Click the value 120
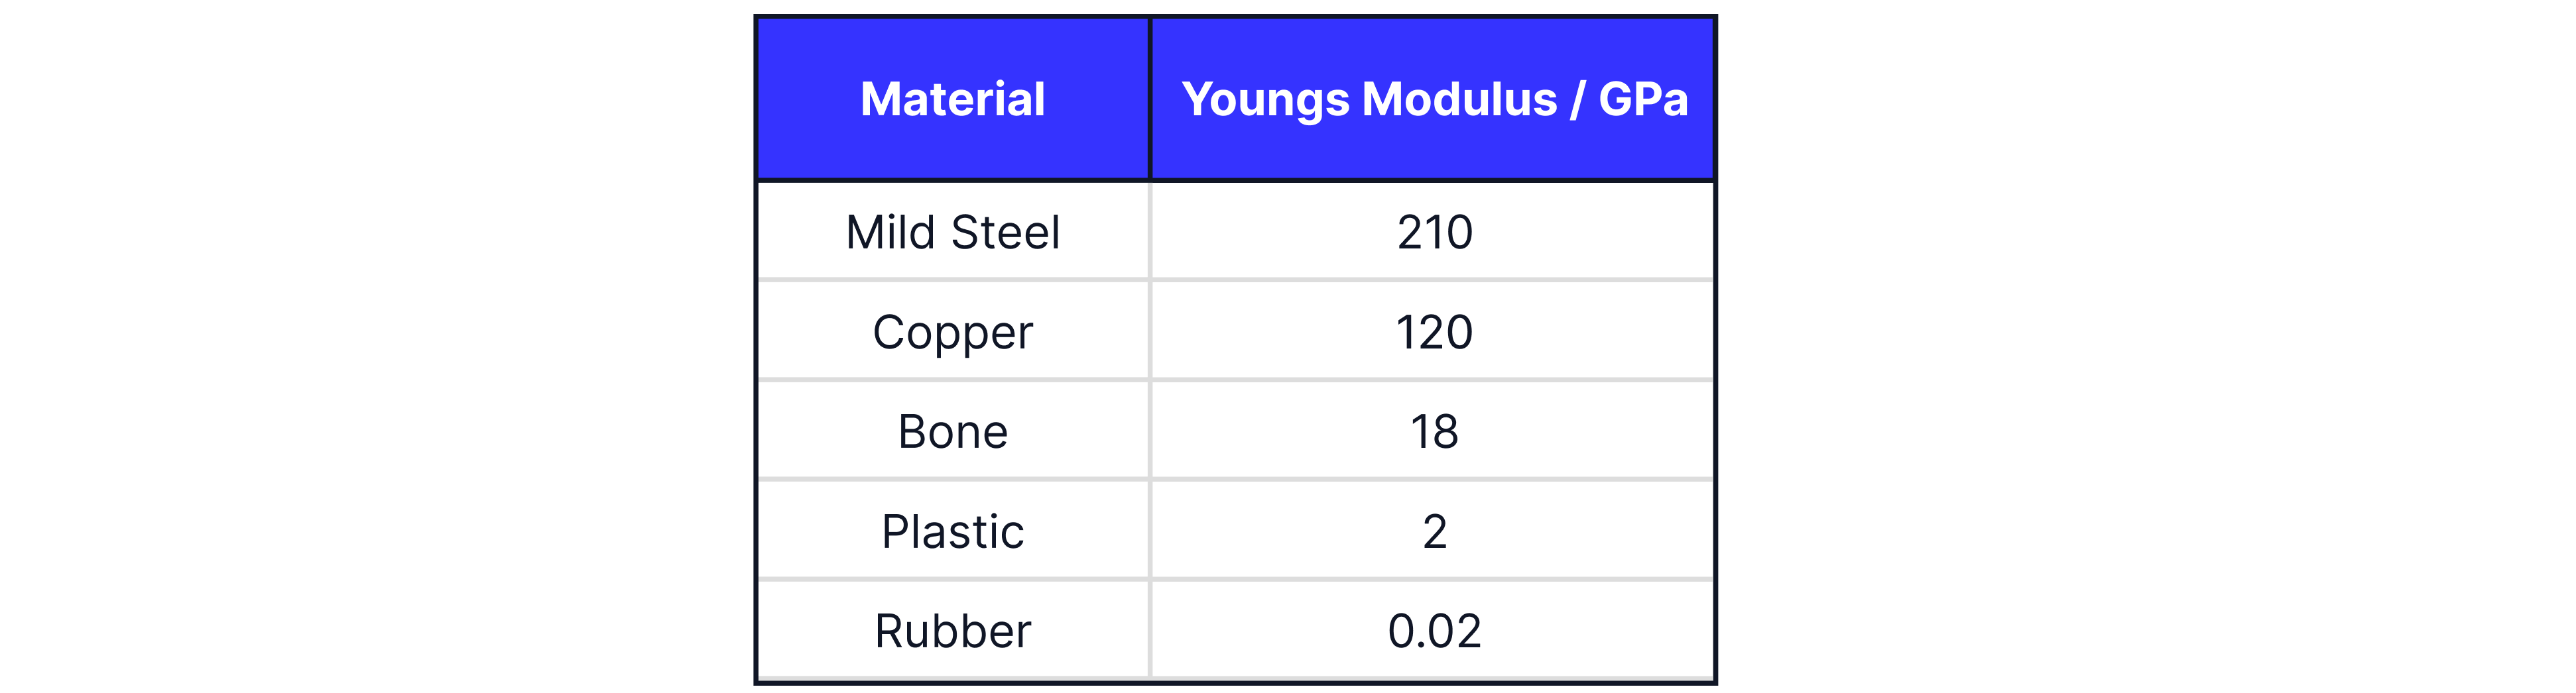The height and width of the screenshot is (693, 2576). [x=1434, y=333]
